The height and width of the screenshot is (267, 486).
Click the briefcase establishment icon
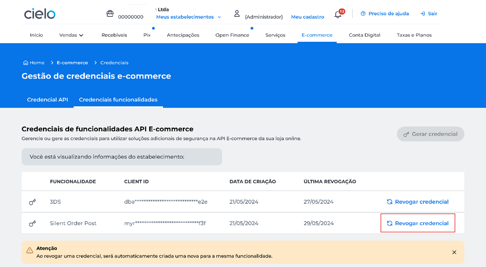[x=110, y=13]
